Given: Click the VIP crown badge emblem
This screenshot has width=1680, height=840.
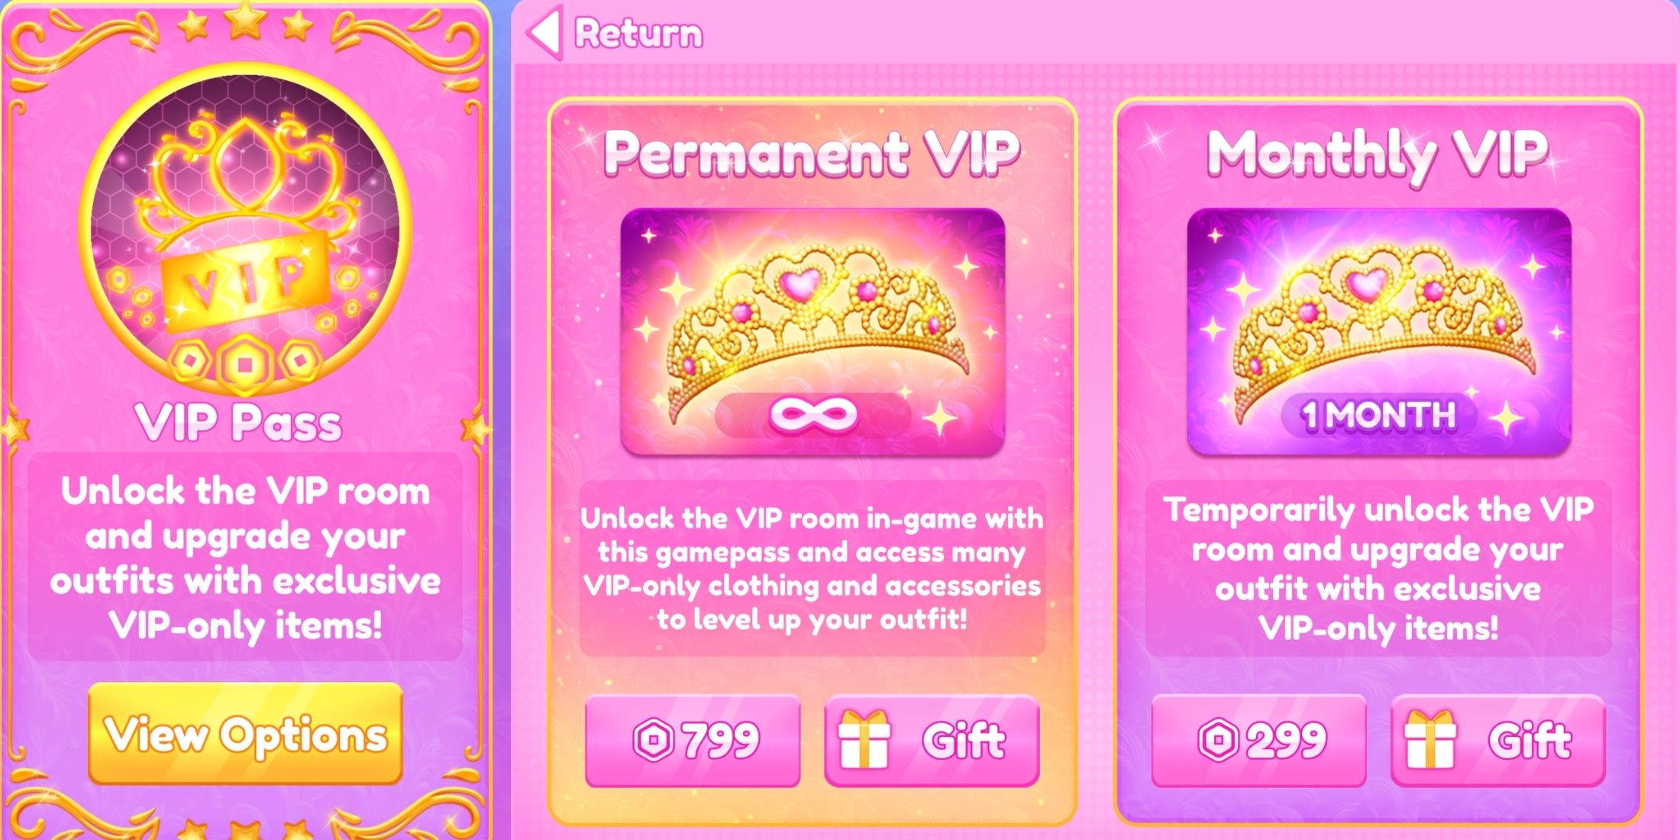Looking at the screenshot, I should pos(244,231).
